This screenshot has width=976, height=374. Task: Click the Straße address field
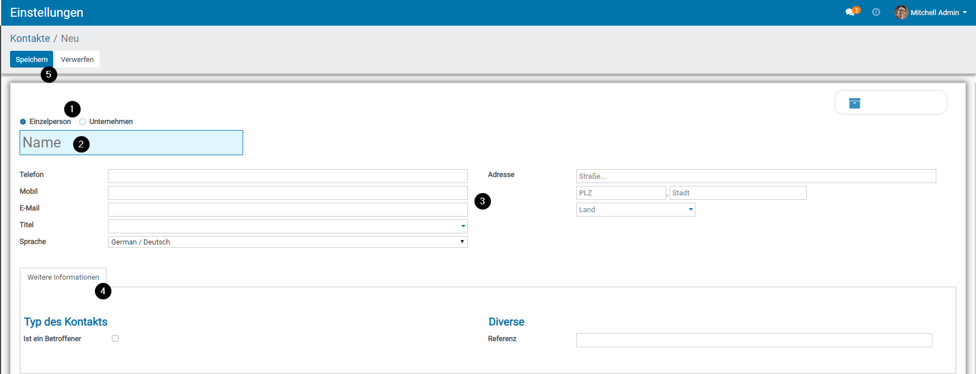click(x=756, y=176)
